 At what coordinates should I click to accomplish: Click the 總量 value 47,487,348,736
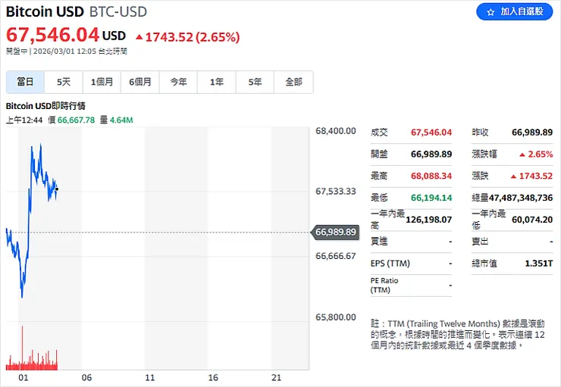pos(521,198)
